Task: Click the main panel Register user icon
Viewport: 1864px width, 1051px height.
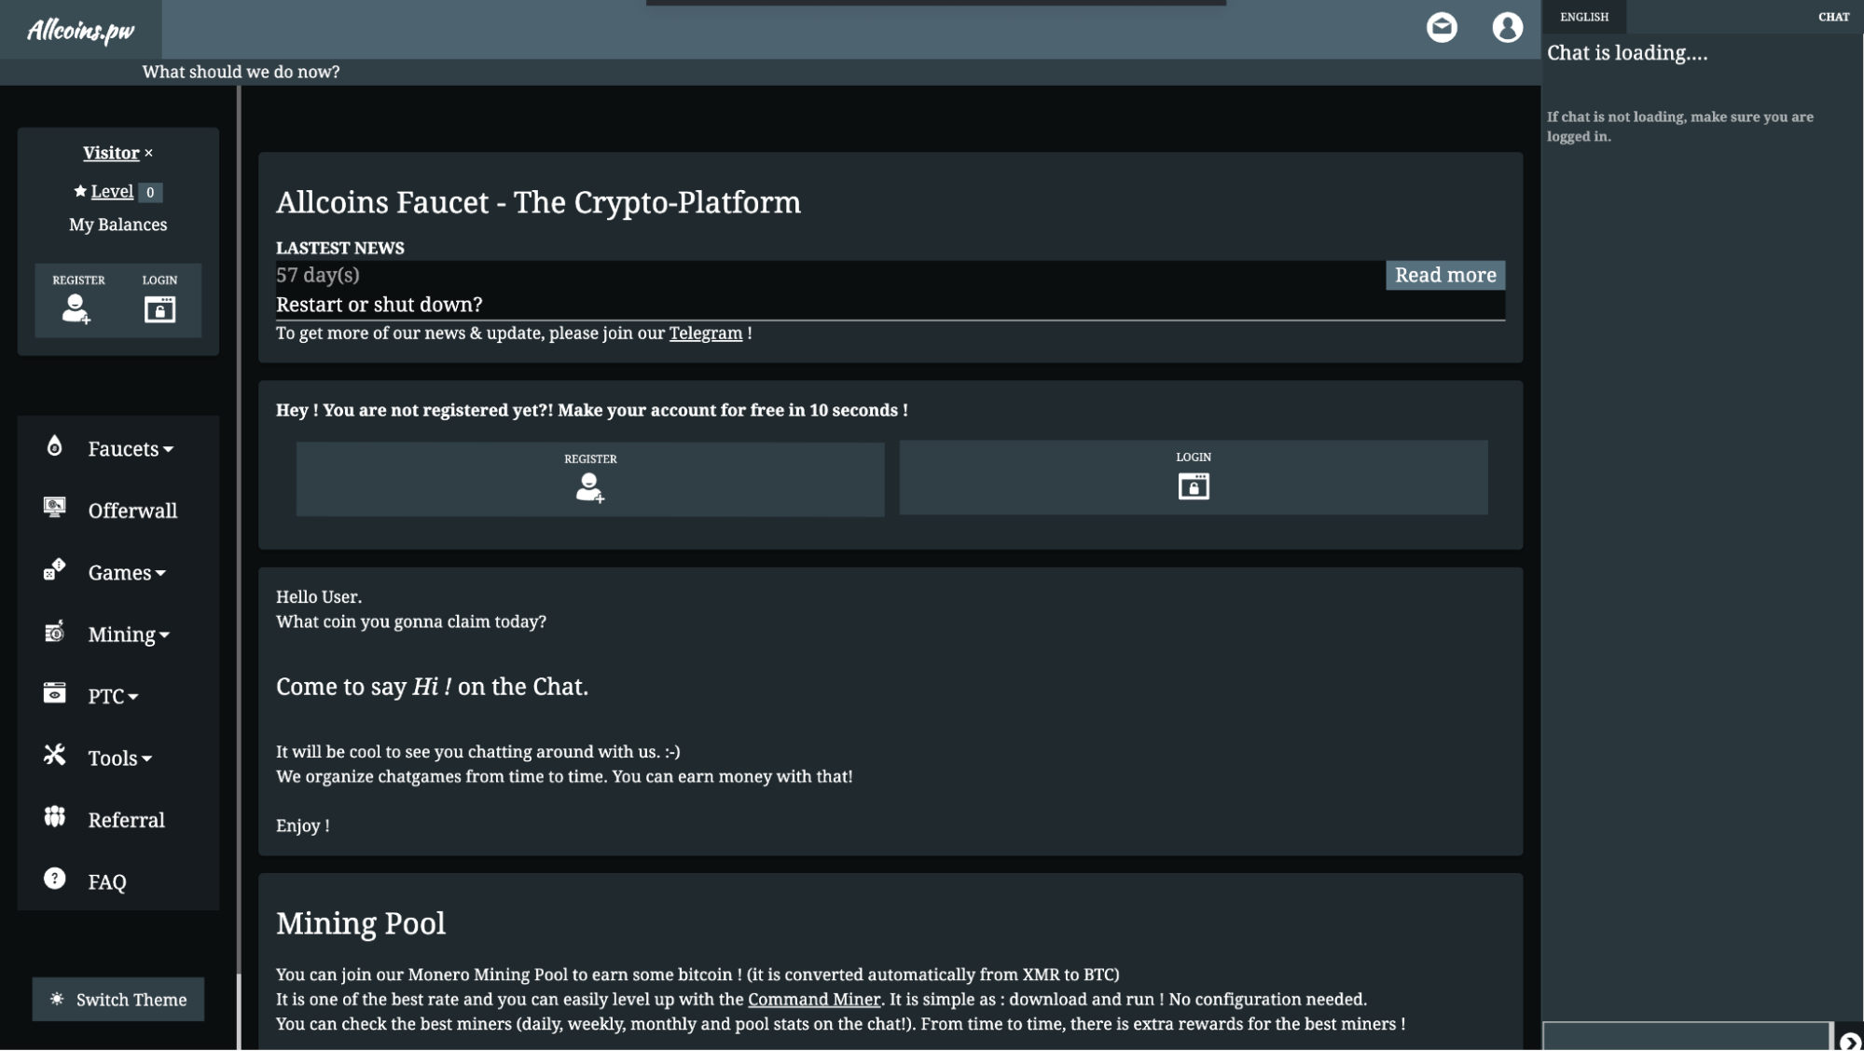Action: (x=590, y=487)
